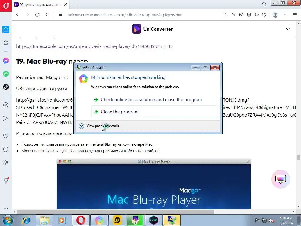Click the uniconverter.wondershare.com.ru address bar
The width and height of the screenshot is (301, 226).
(x=126, y=15)
